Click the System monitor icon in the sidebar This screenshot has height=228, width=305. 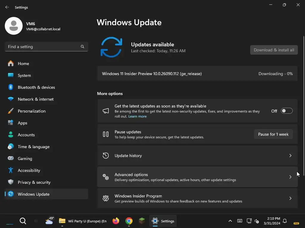(11, 75)
